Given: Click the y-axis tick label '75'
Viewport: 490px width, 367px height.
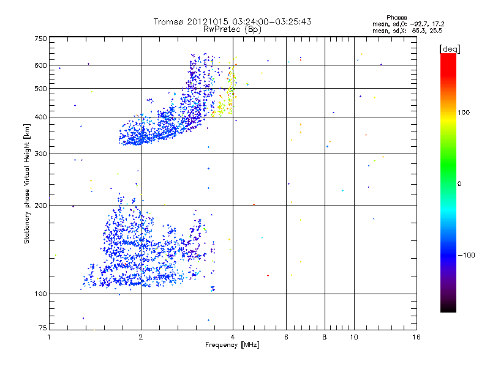Looking at the screenshot, I should [x=43, y=328].
